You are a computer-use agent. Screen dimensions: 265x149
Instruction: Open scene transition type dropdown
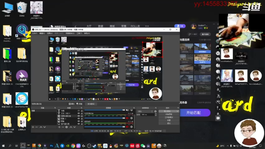145,111
